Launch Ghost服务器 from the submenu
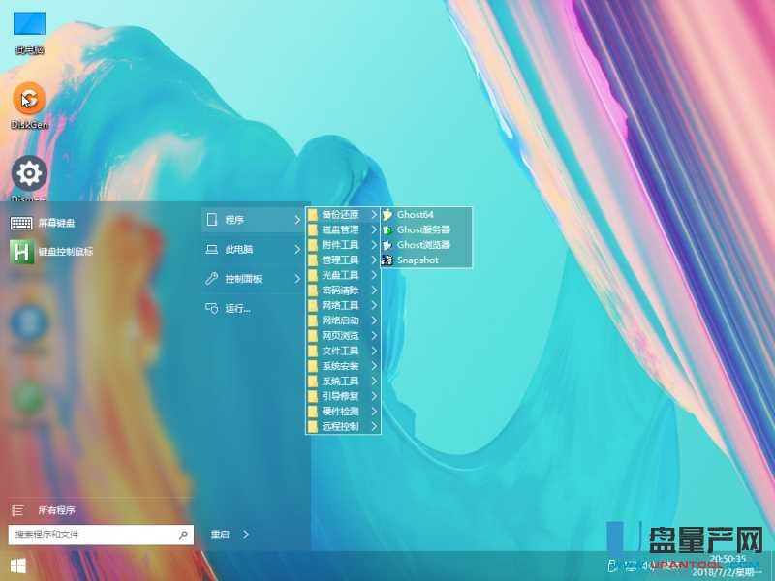The height and width of the screenshot is (581, 775). click(x=422, y=229)
